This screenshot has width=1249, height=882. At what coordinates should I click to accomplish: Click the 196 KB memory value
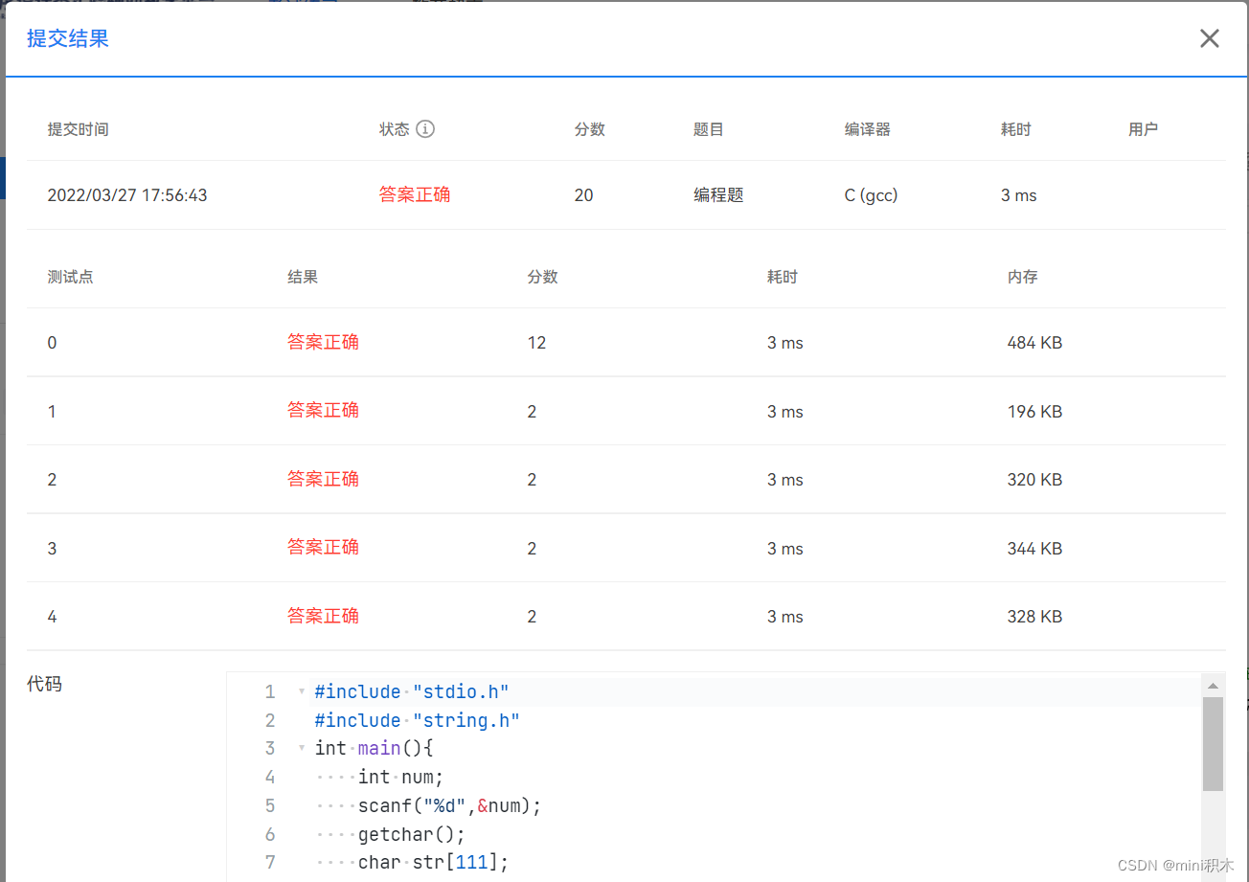point(1034,412)
